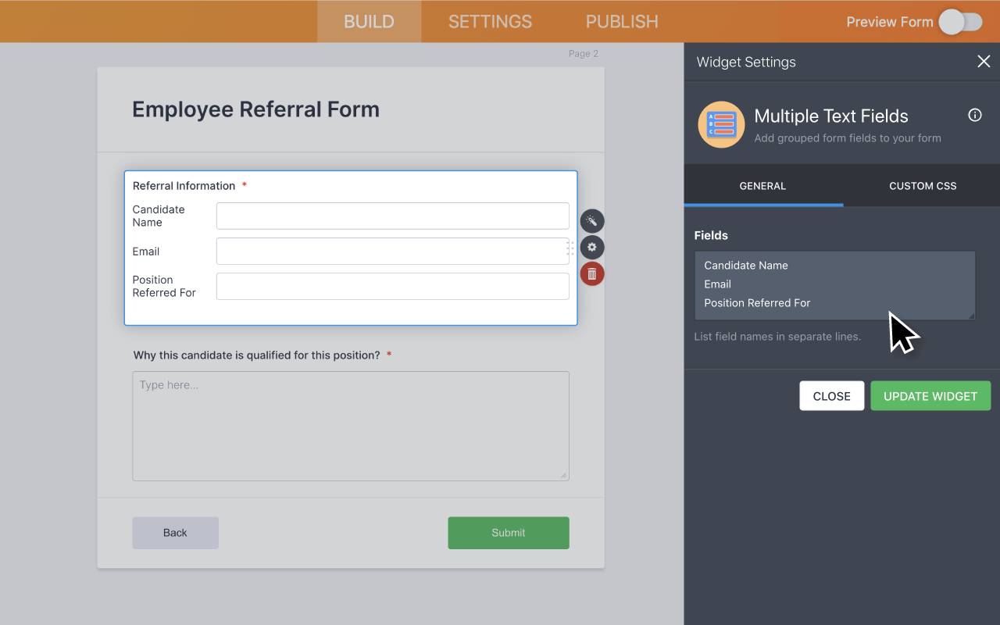Image resolution: width=1000 pixels, height=625 pixels.
Task: Open the SETTINGS section in the top bar
Action: 490,21
